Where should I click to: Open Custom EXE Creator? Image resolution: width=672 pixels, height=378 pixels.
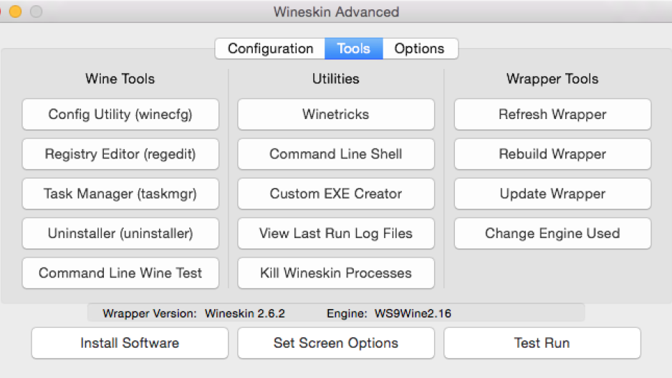click(336, 194)
